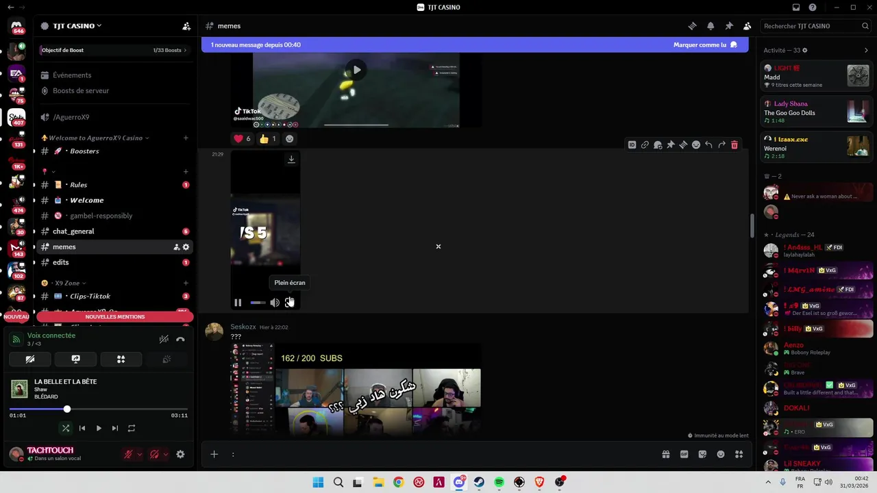Jump to NOUVELLES MENTIONS

pos(114,317)
